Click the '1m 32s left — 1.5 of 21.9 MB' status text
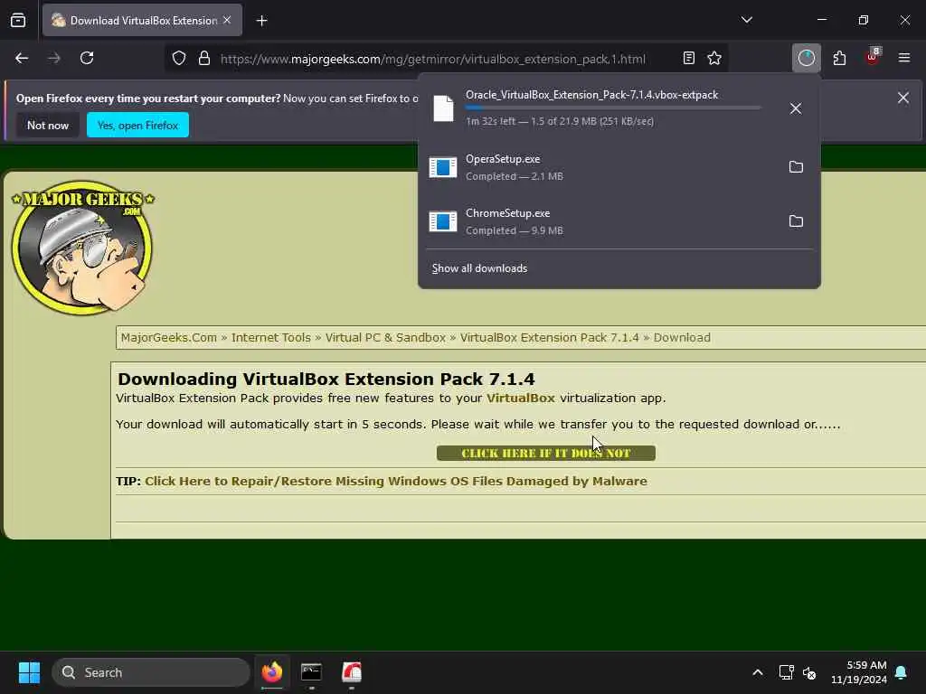The image size is (926, 694). (x=559, y=122)
